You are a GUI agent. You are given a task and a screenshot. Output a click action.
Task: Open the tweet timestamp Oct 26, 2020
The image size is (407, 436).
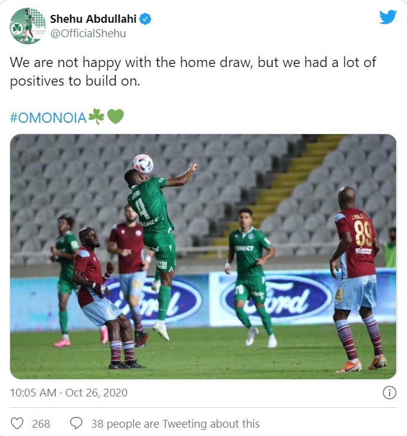coord(96,393)
